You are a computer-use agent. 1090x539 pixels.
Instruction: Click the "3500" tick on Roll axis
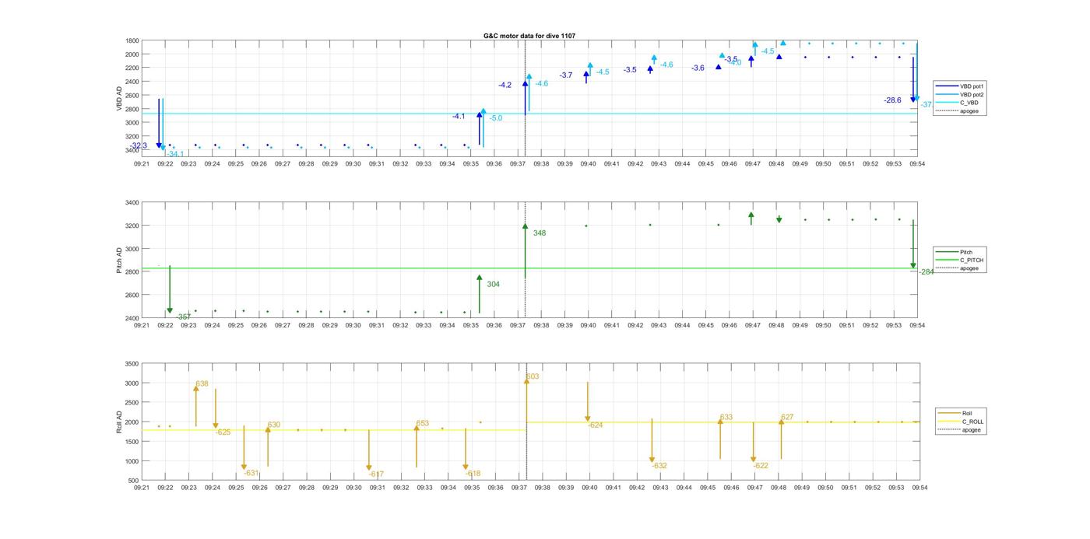(132, 364)
